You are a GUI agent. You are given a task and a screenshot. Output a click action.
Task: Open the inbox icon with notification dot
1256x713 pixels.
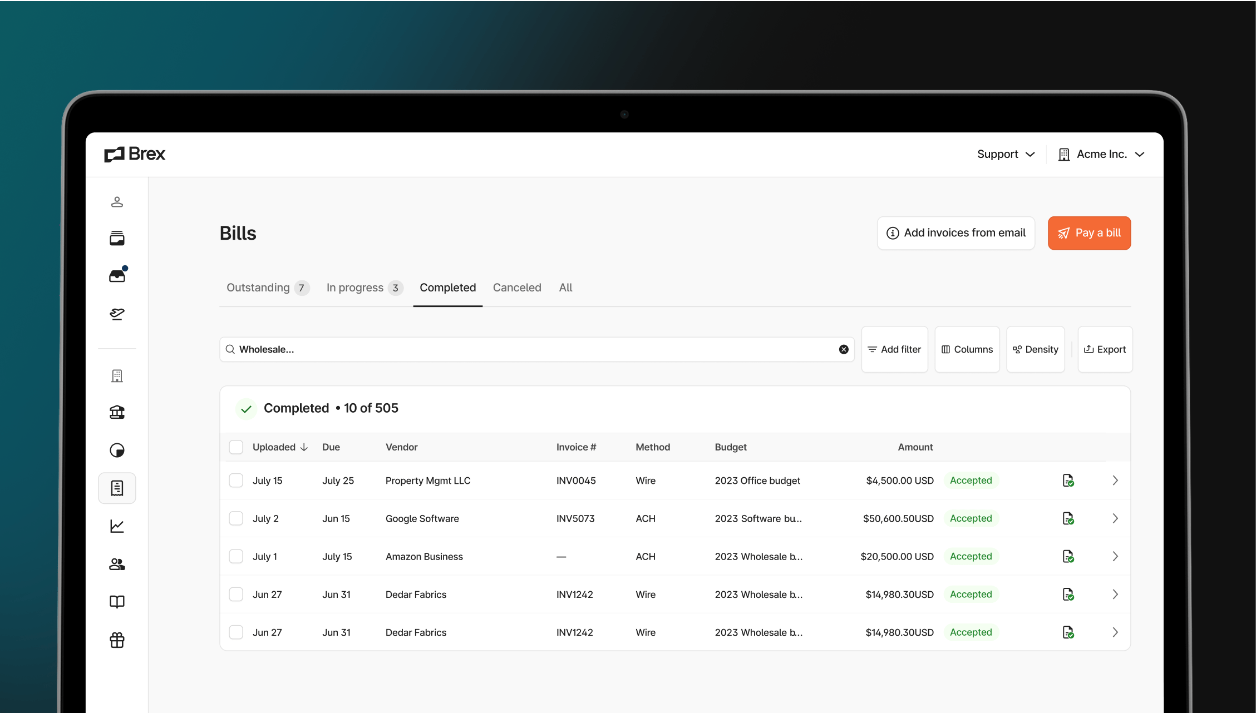coord(117,274)
